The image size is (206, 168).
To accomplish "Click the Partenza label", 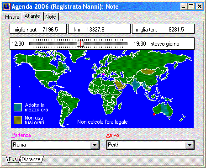I will (x=21, y=135).
